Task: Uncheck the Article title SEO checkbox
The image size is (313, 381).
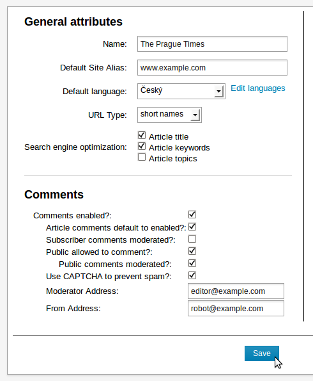Action: point(142,135)
